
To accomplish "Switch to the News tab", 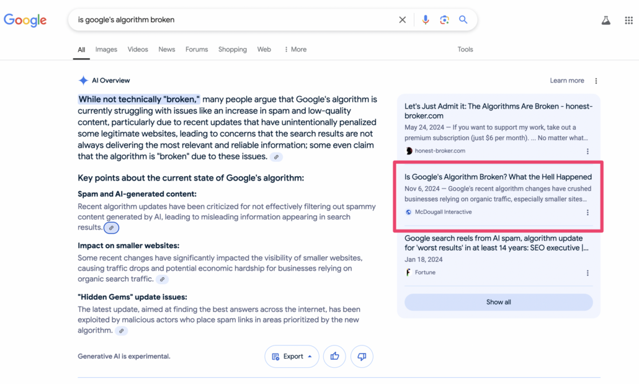I will (x=166, y=50).
